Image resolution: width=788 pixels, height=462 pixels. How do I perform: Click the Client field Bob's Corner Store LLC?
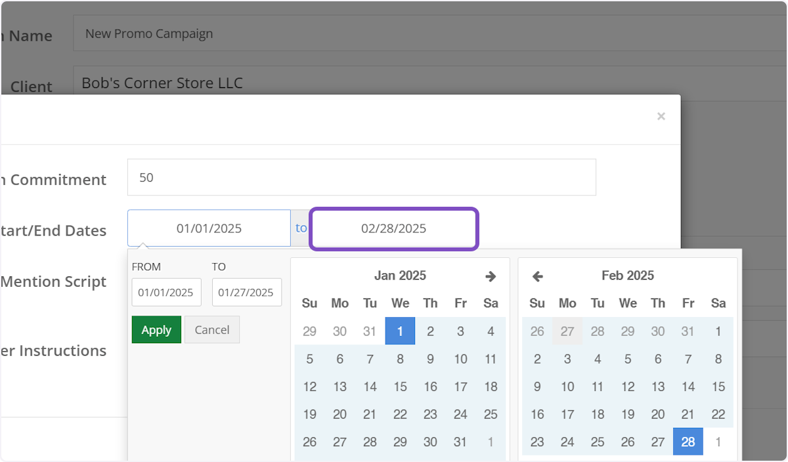point(427,83)
